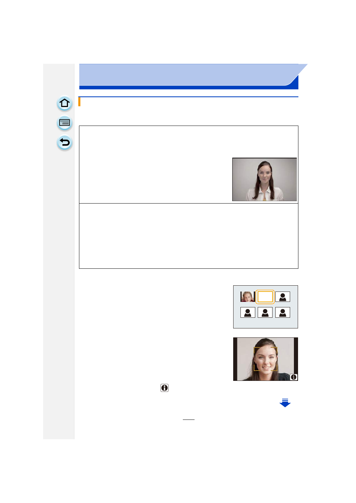Click the orange section heading marker
The image size is (356, 503).
80,102
